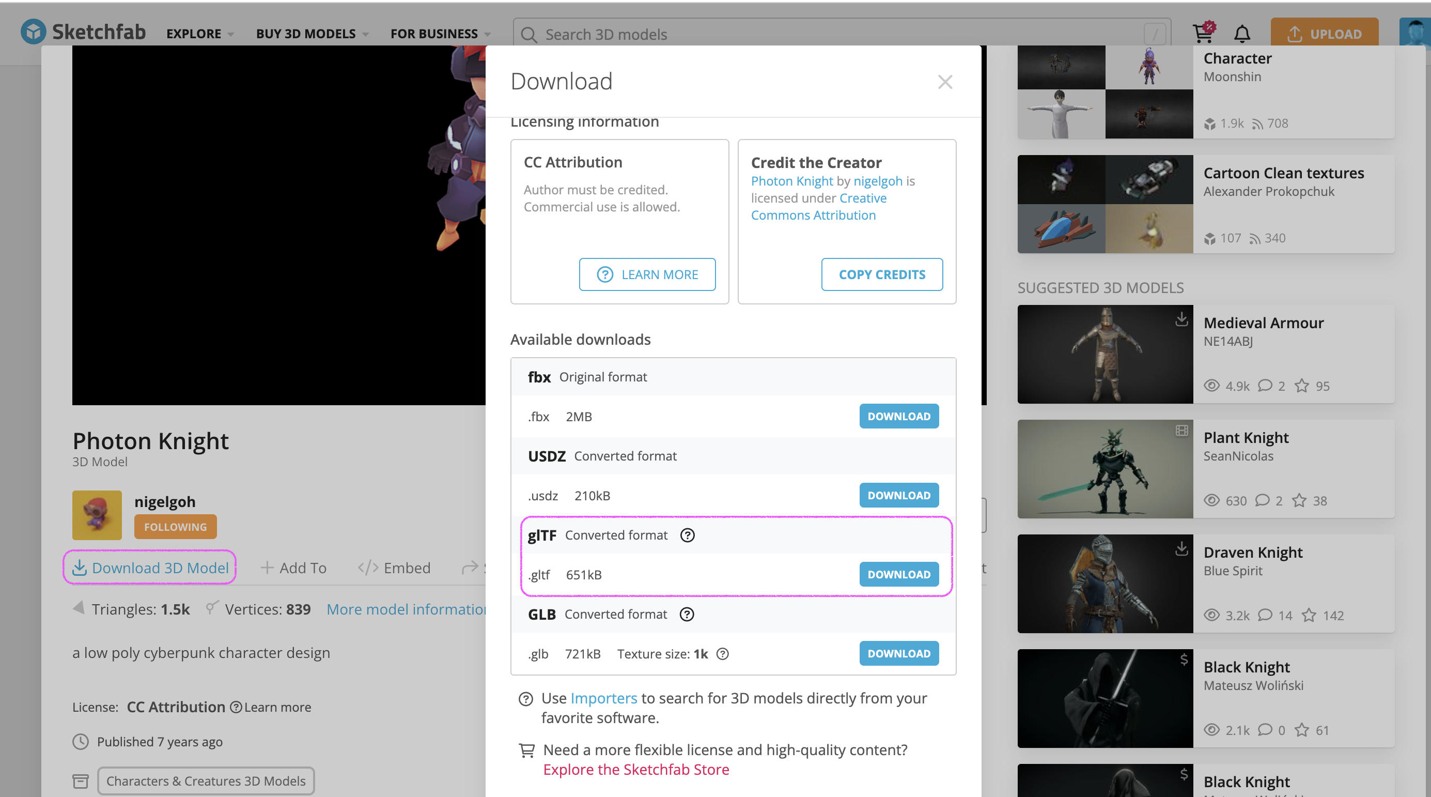Click the nigelgoh avatar thumbnail
The width and height of the screenshot is (1431, 797).
(x=97, y=515)
